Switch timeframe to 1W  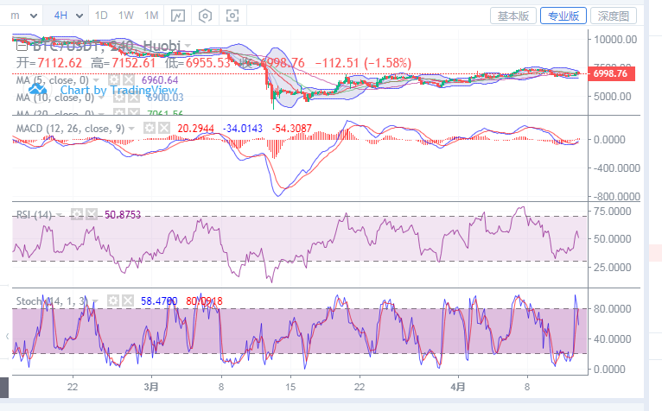pos(126,16)
